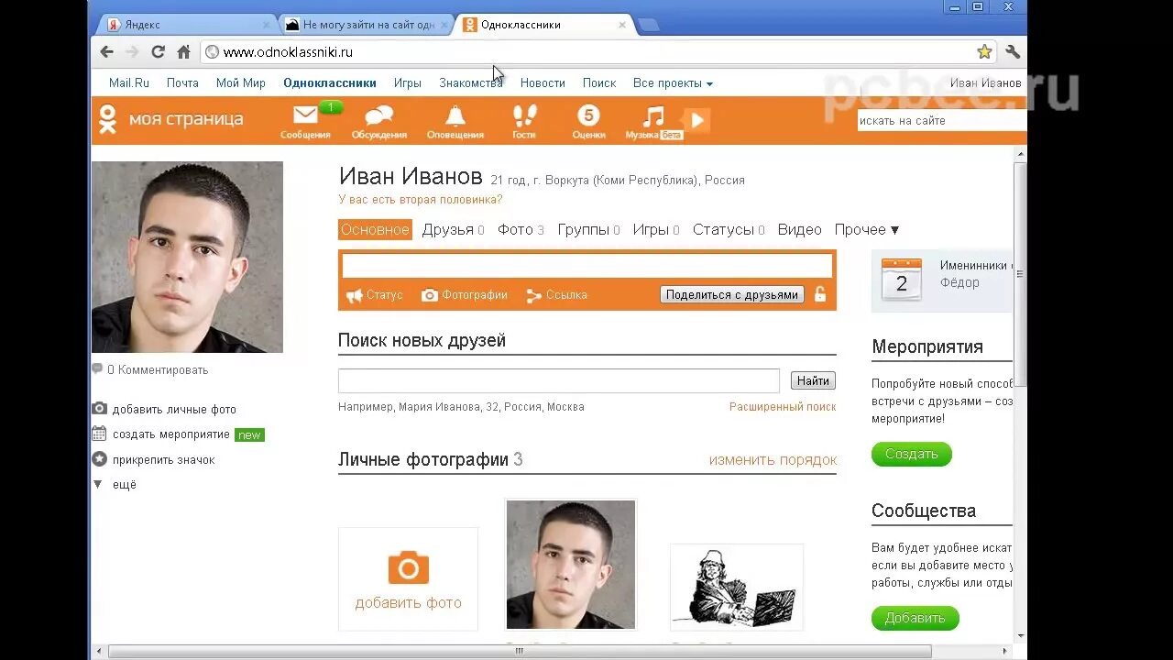Viewport: 1173px width, 660px height.
Task: Click browser Forward arrow
Action: click(133, 52)
